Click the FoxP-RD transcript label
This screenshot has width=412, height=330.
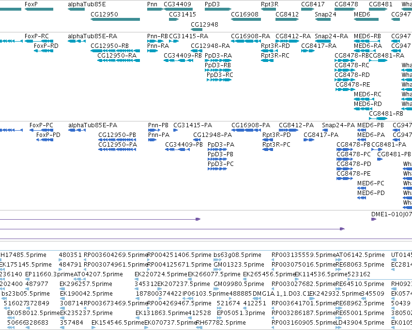[46, 45]
